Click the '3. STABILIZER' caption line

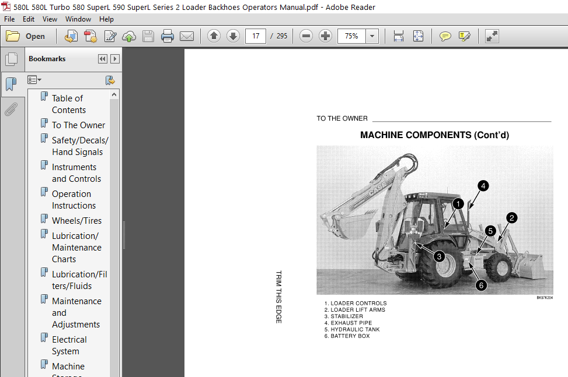pos(343,316)
